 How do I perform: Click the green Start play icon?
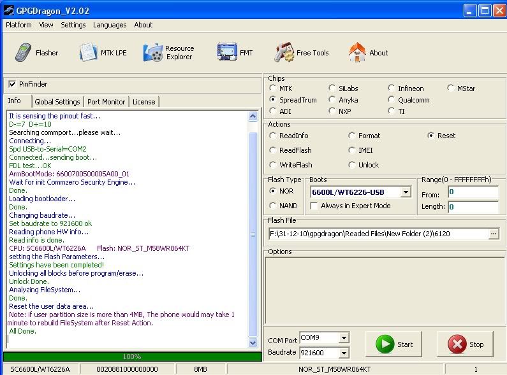385,344
